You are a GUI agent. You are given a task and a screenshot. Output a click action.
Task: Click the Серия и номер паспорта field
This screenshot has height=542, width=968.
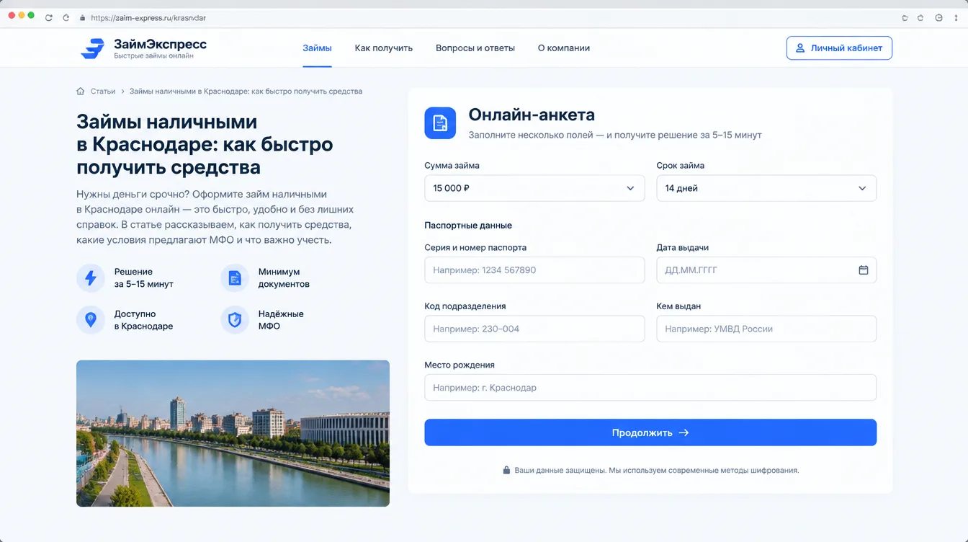coord(534,270)
